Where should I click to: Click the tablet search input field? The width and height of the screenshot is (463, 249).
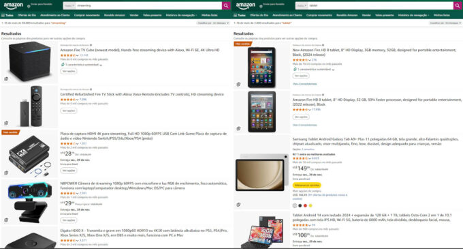pos(381,5)
